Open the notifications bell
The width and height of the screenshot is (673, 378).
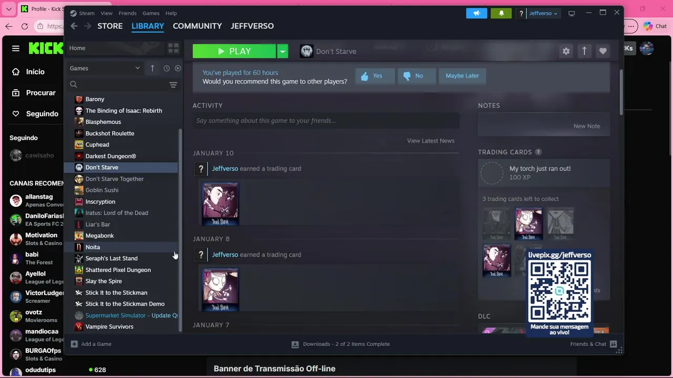point(501,13)
